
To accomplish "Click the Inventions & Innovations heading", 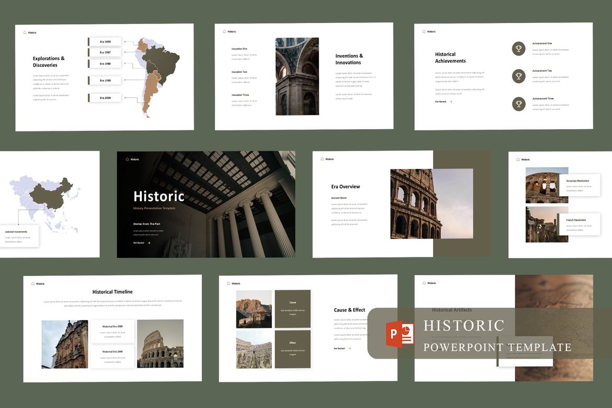I will tap(349, 59).
